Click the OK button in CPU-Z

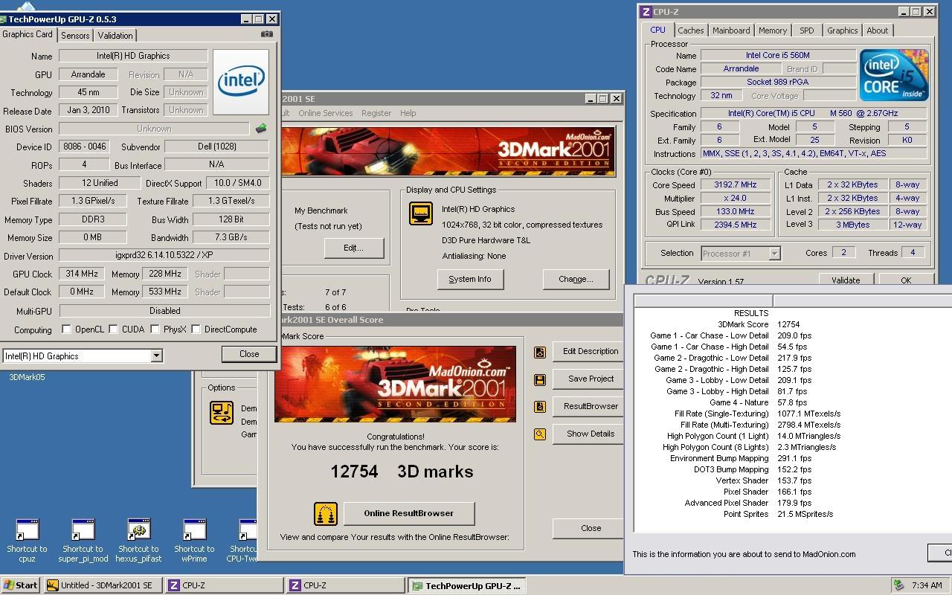[906, 280]
